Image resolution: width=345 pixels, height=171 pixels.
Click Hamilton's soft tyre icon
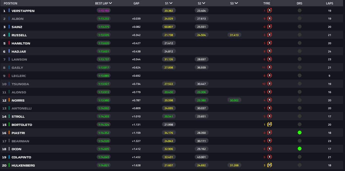pyautogui.click(x=269, y=43)
